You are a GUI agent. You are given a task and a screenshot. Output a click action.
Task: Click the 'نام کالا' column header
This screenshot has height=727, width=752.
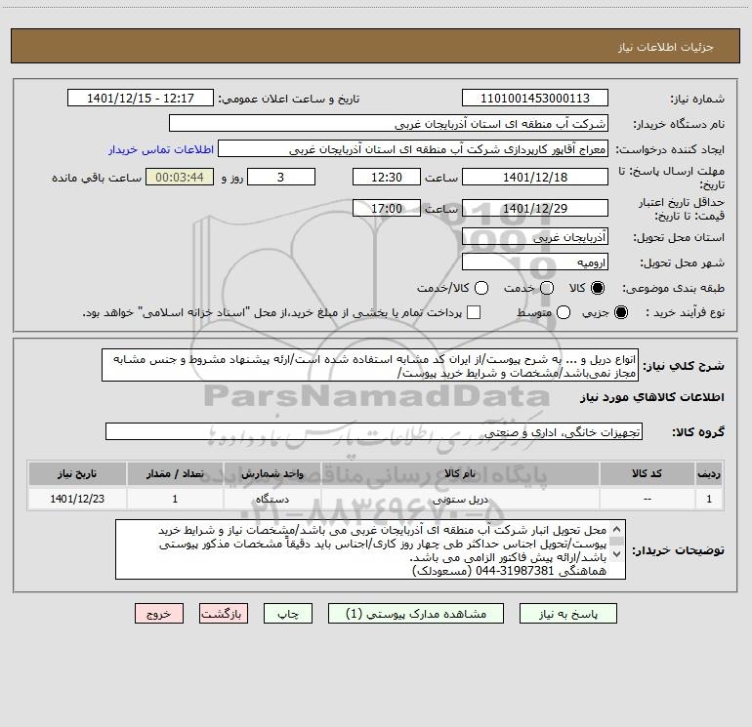[460, 473]
